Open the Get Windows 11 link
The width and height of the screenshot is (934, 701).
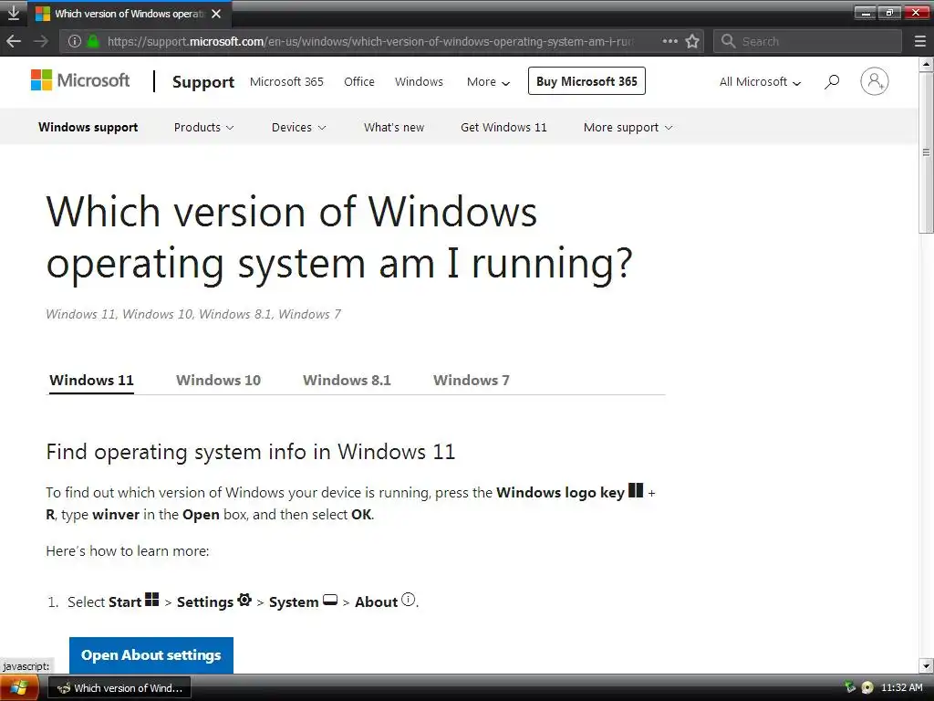[503, 127]
